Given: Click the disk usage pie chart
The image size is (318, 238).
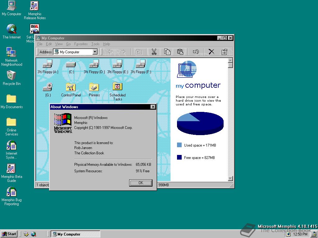Looking at the screenshot, I should tap(200, 123).
